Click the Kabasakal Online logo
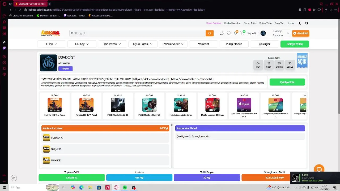The image size is (340, 191). click(50, 33)
